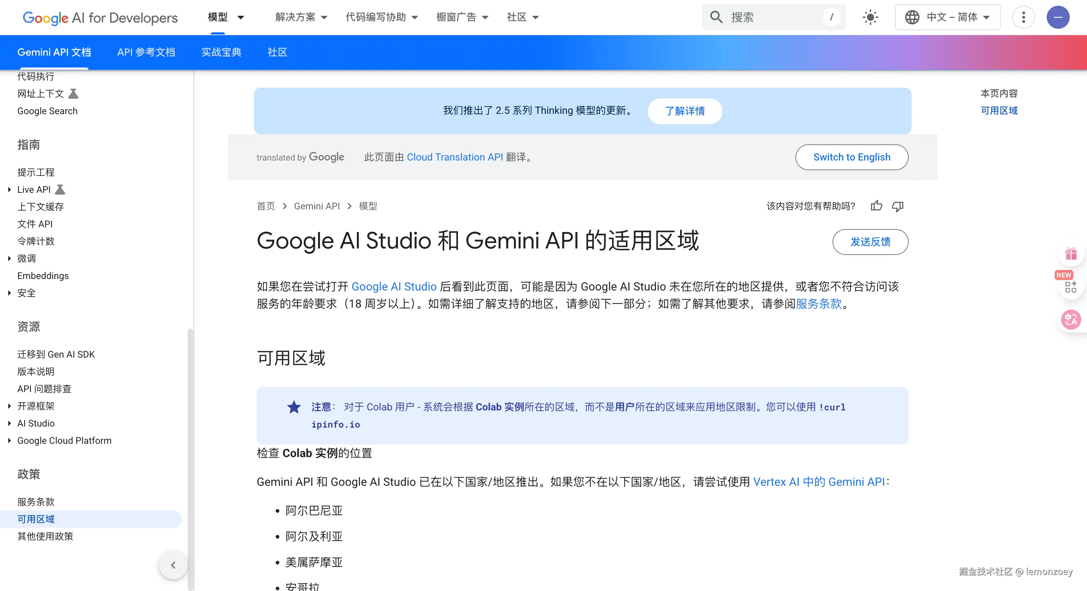Open the Vertex AI 中的 Gemini API link
Screen dimensions: 1087x591
[818, 482]
